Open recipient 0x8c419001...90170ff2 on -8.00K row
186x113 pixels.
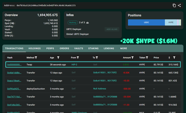pyautogui.click(x=105, y=73)
